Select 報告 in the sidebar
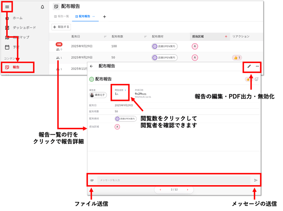 [x=16, y=67]
